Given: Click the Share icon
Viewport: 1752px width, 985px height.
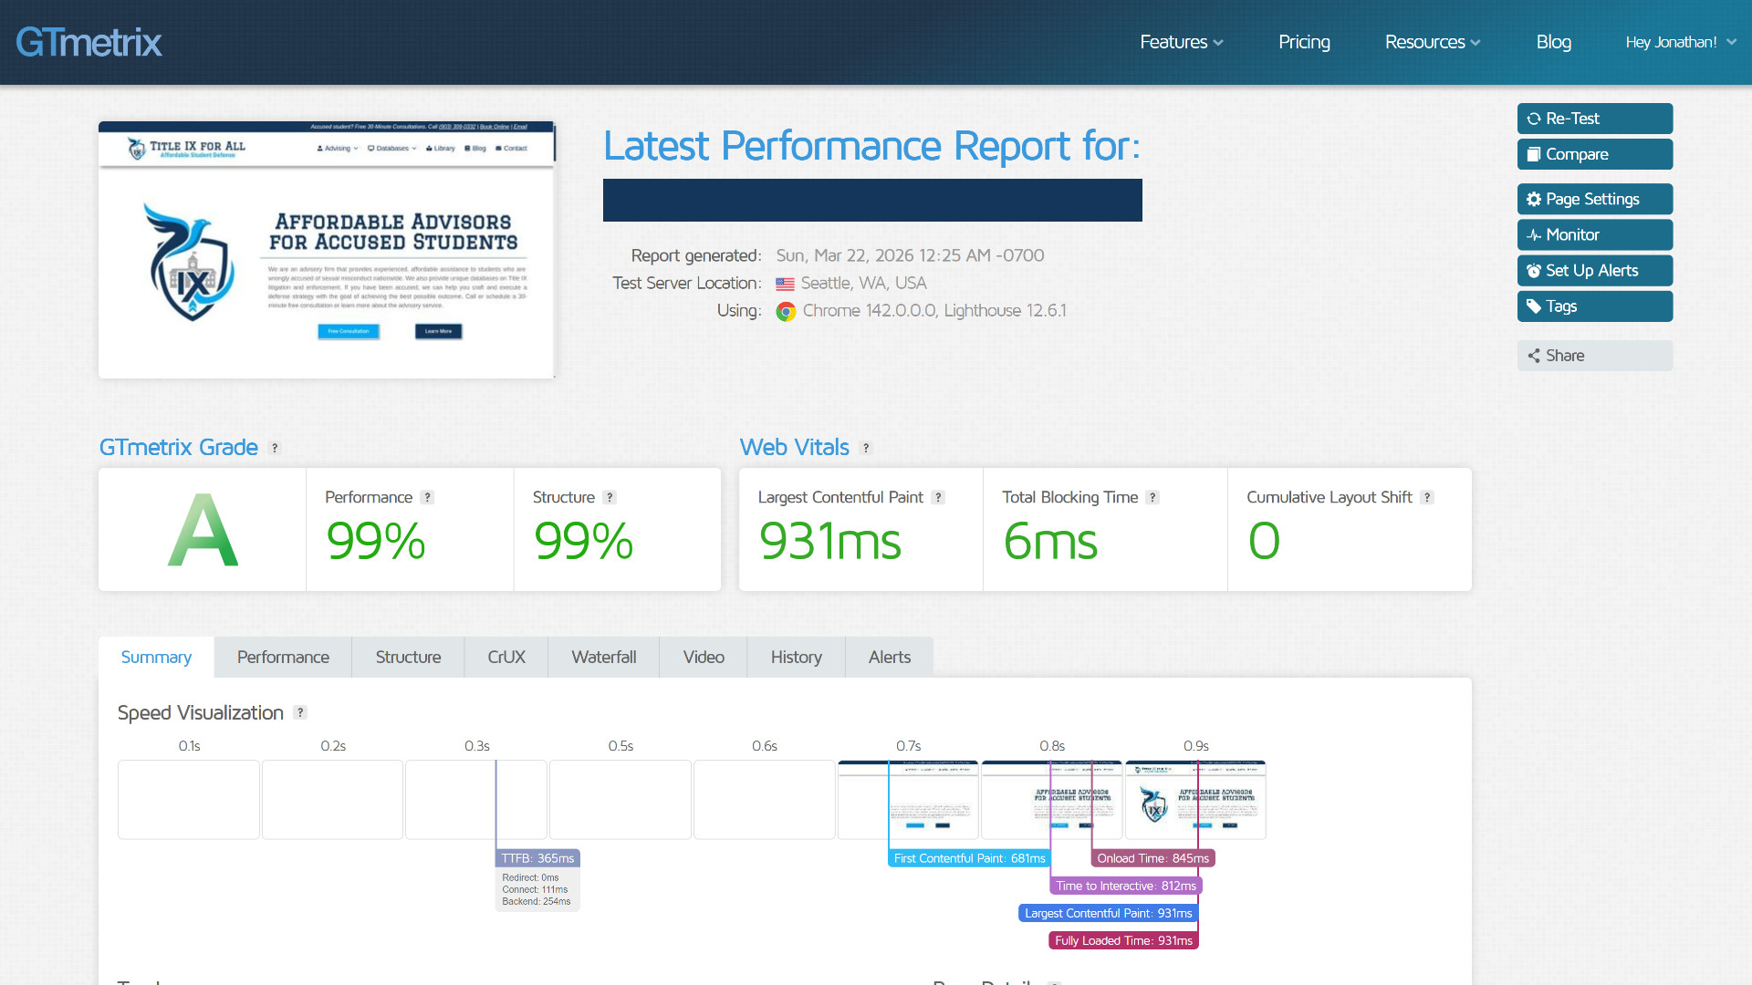Looking at the screenshot, I should [1534, 356].
